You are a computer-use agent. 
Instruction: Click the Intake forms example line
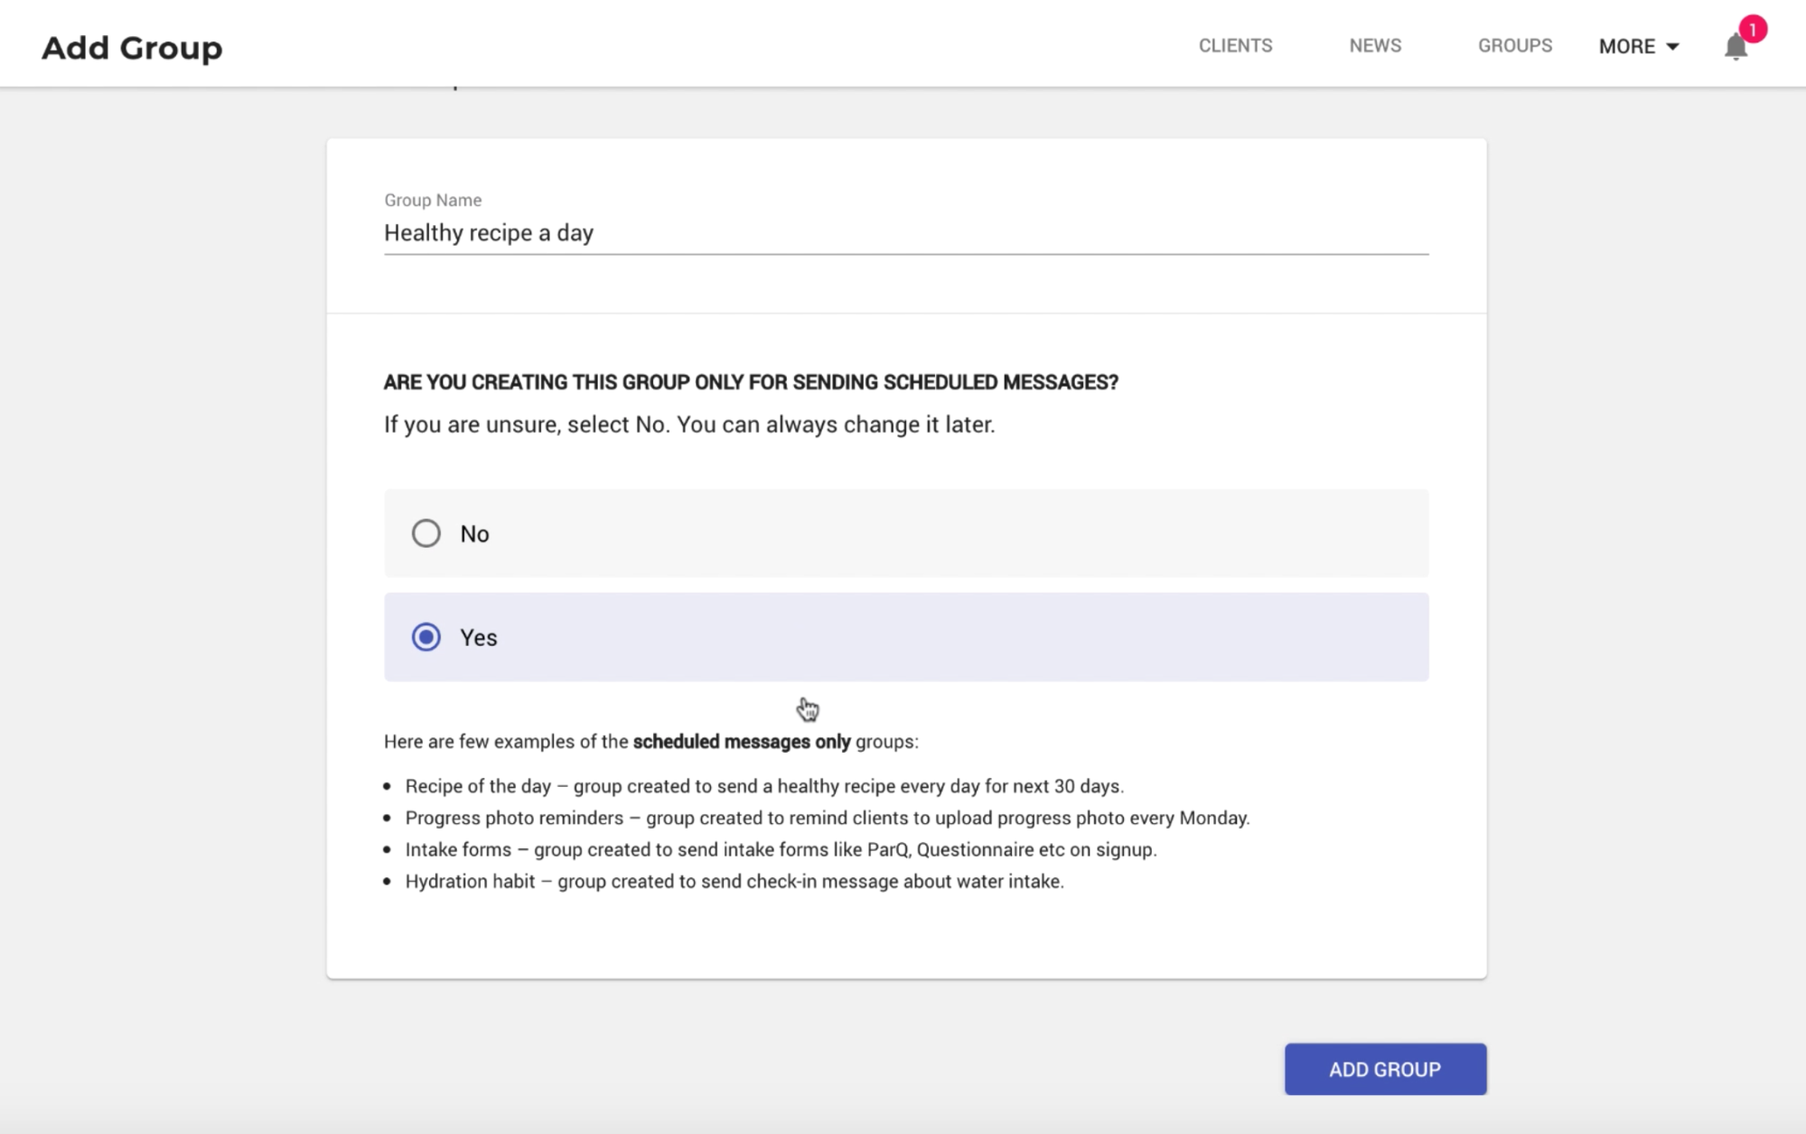pos(781,849)
